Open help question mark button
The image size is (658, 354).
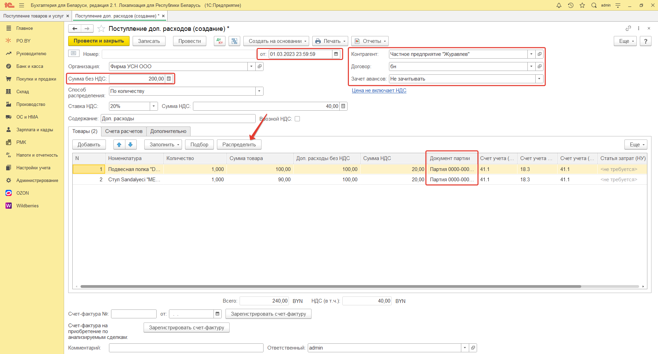point(646,41)
